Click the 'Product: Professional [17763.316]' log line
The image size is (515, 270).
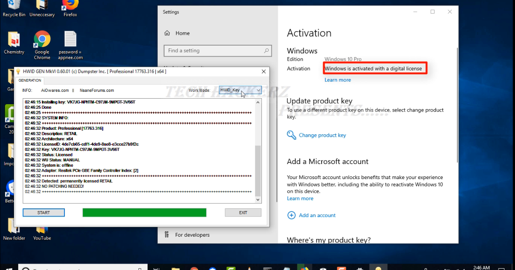64,128
